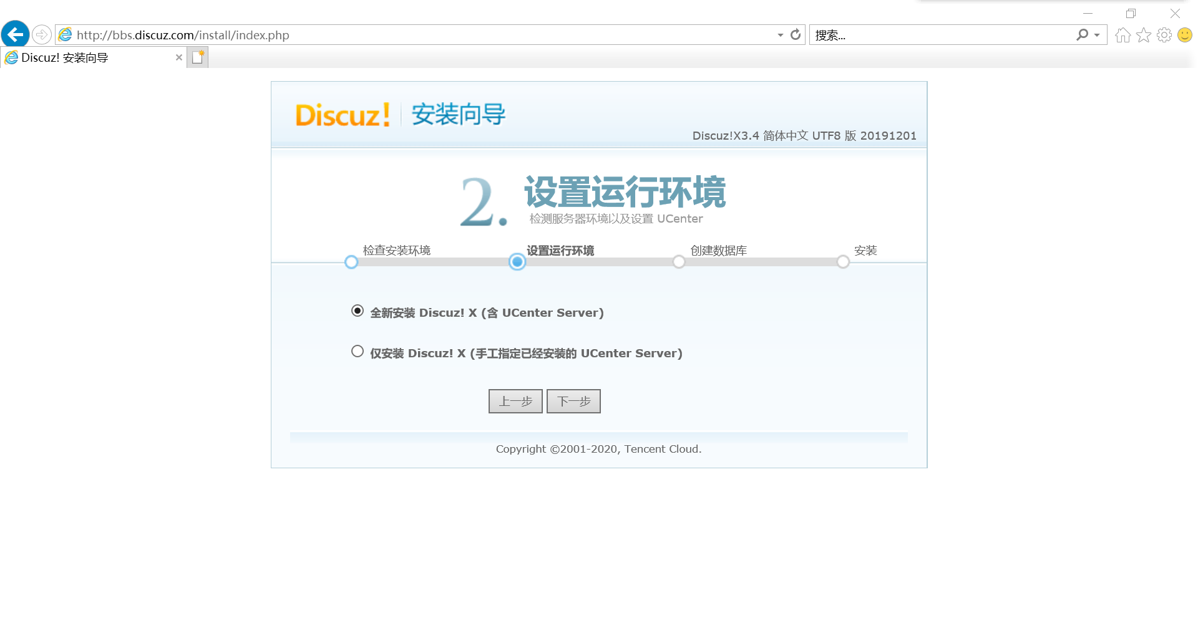Viewport: 1198px width, 636px height.
Task: Click the browser Forward arrow button
Action: click(x=42, y=34)
